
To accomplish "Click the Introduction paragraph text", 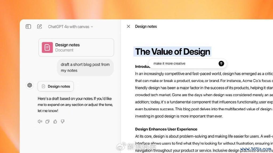I will point(204,95).
